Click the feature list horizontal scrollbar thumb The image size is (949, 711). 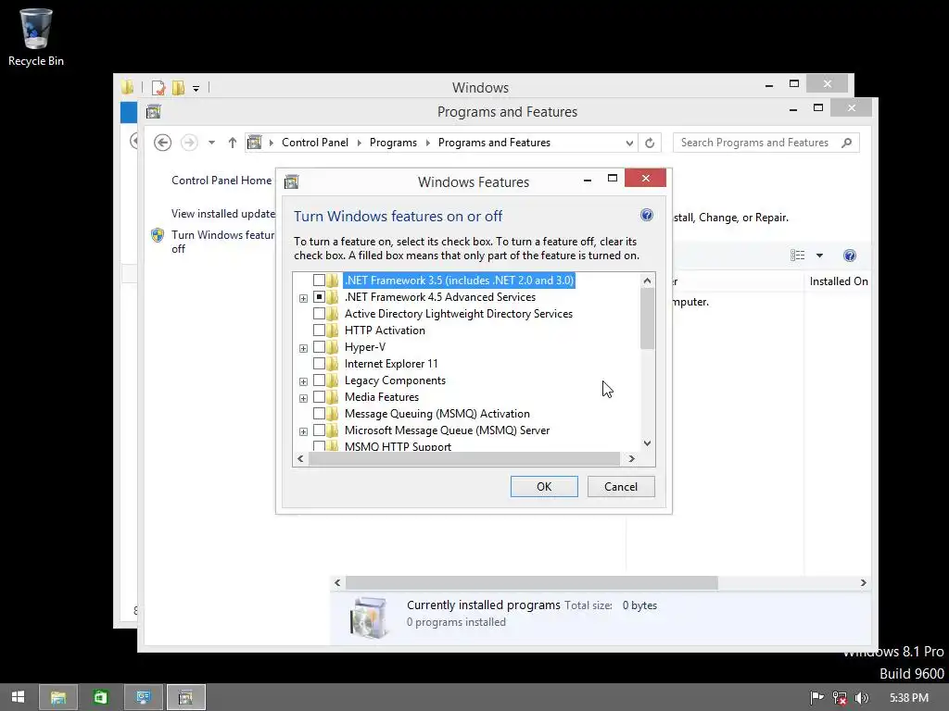(464, 459)
